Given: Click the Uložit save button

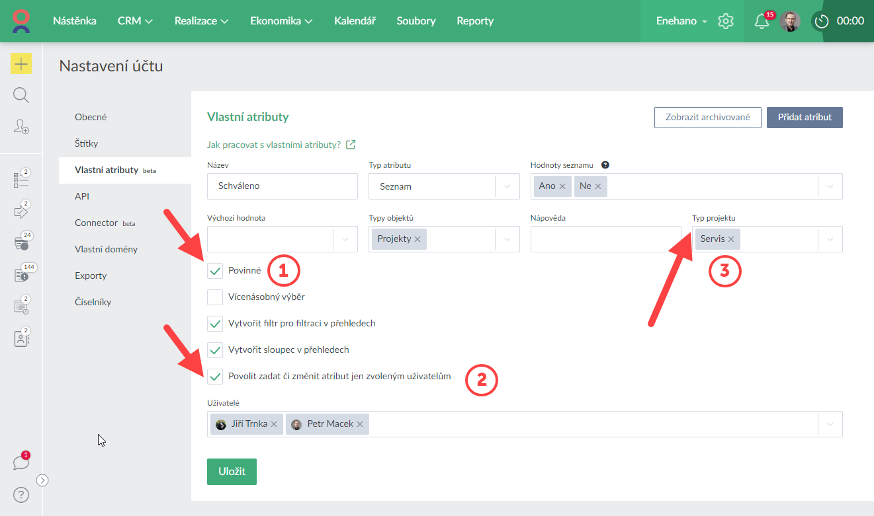Looking at the screenshot, I should (x=232, y=472).
